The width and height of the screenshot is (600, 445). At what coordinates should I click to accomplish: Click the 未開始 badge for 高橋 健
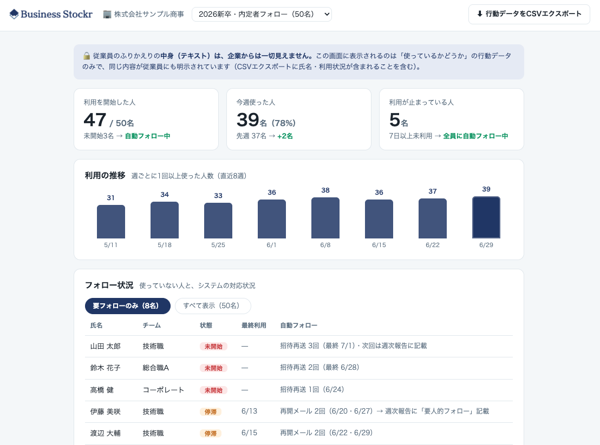point(213,390)
